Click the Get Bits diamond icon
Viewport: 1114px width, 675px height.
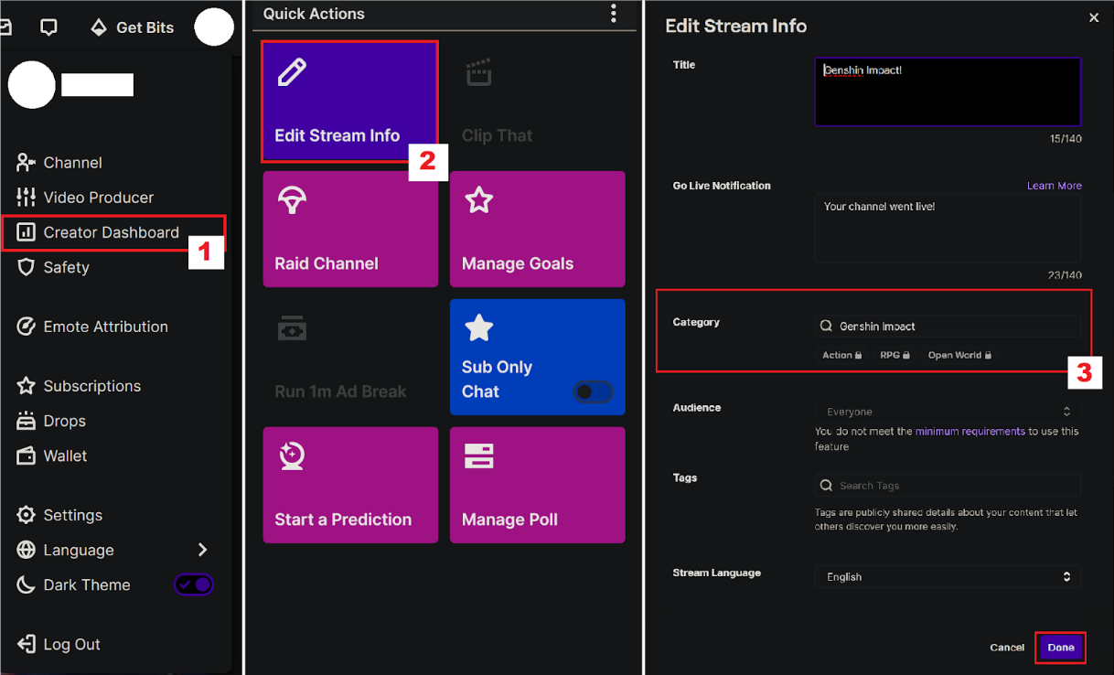tap(99, 27)
